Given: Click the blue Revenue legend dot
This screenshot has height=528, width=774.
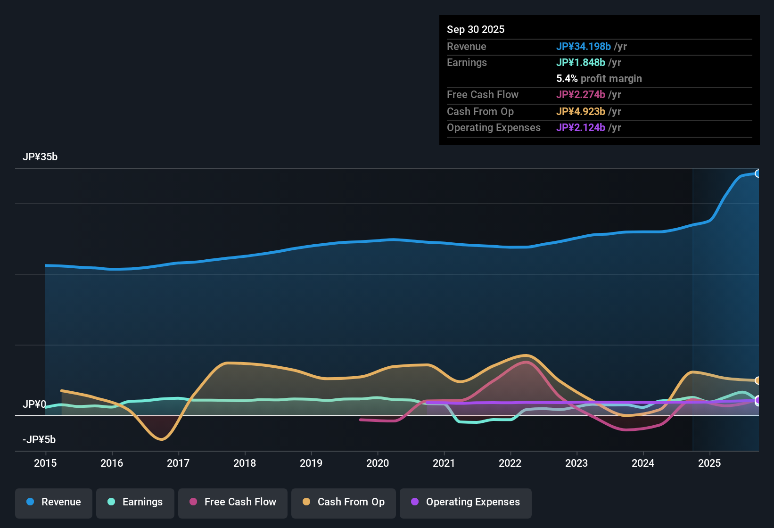Looking at the screenshot, I should click(30, 502).
